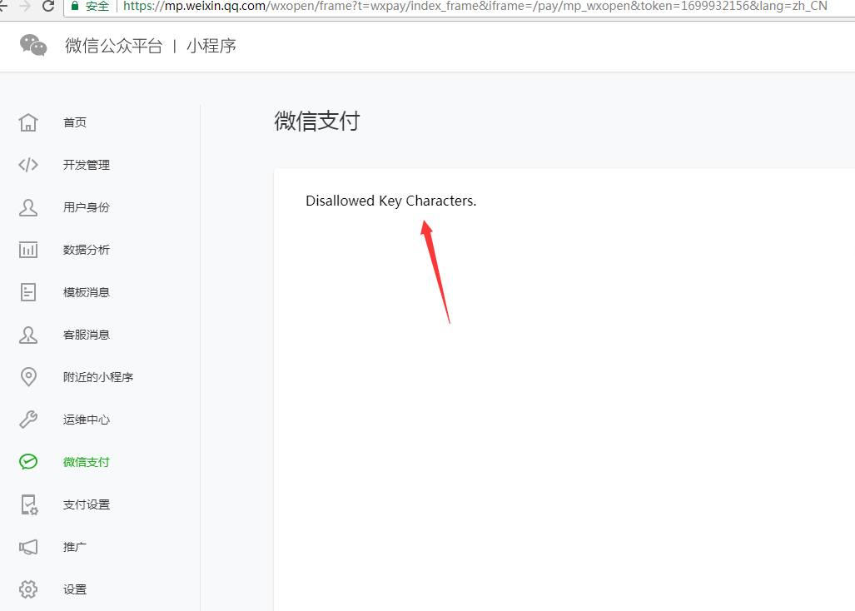Image resolution: width=855 pixels, height=611 pixels.
Task: Click the megaphone icon beside 推广
Action: tap(28, 547)
